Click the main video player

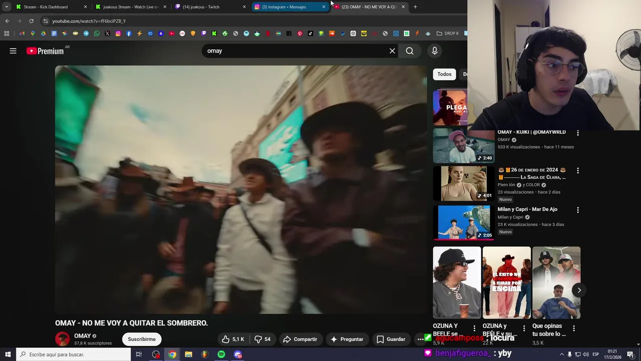pos(240,190)
